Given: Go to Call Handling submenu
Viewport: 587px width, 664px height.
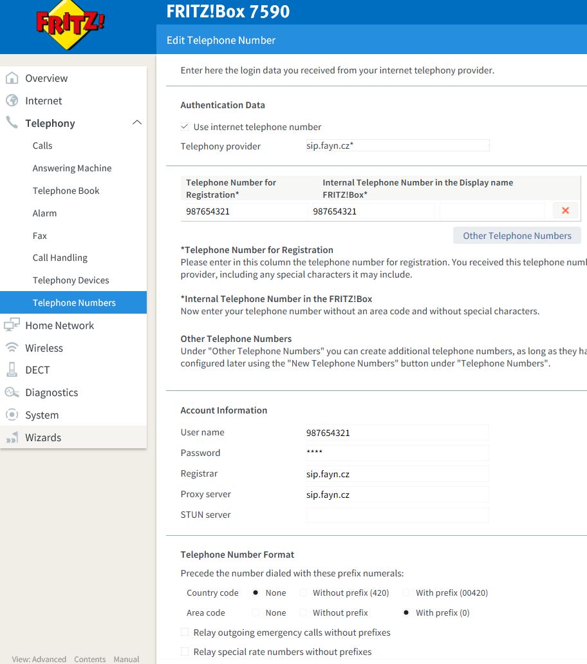Looking at the screenshot, I should click(x=60, y=258).
